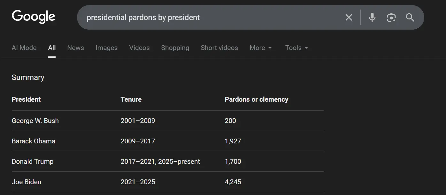
Task: Click Barack Obama in the table
Action: coord(34,141)
